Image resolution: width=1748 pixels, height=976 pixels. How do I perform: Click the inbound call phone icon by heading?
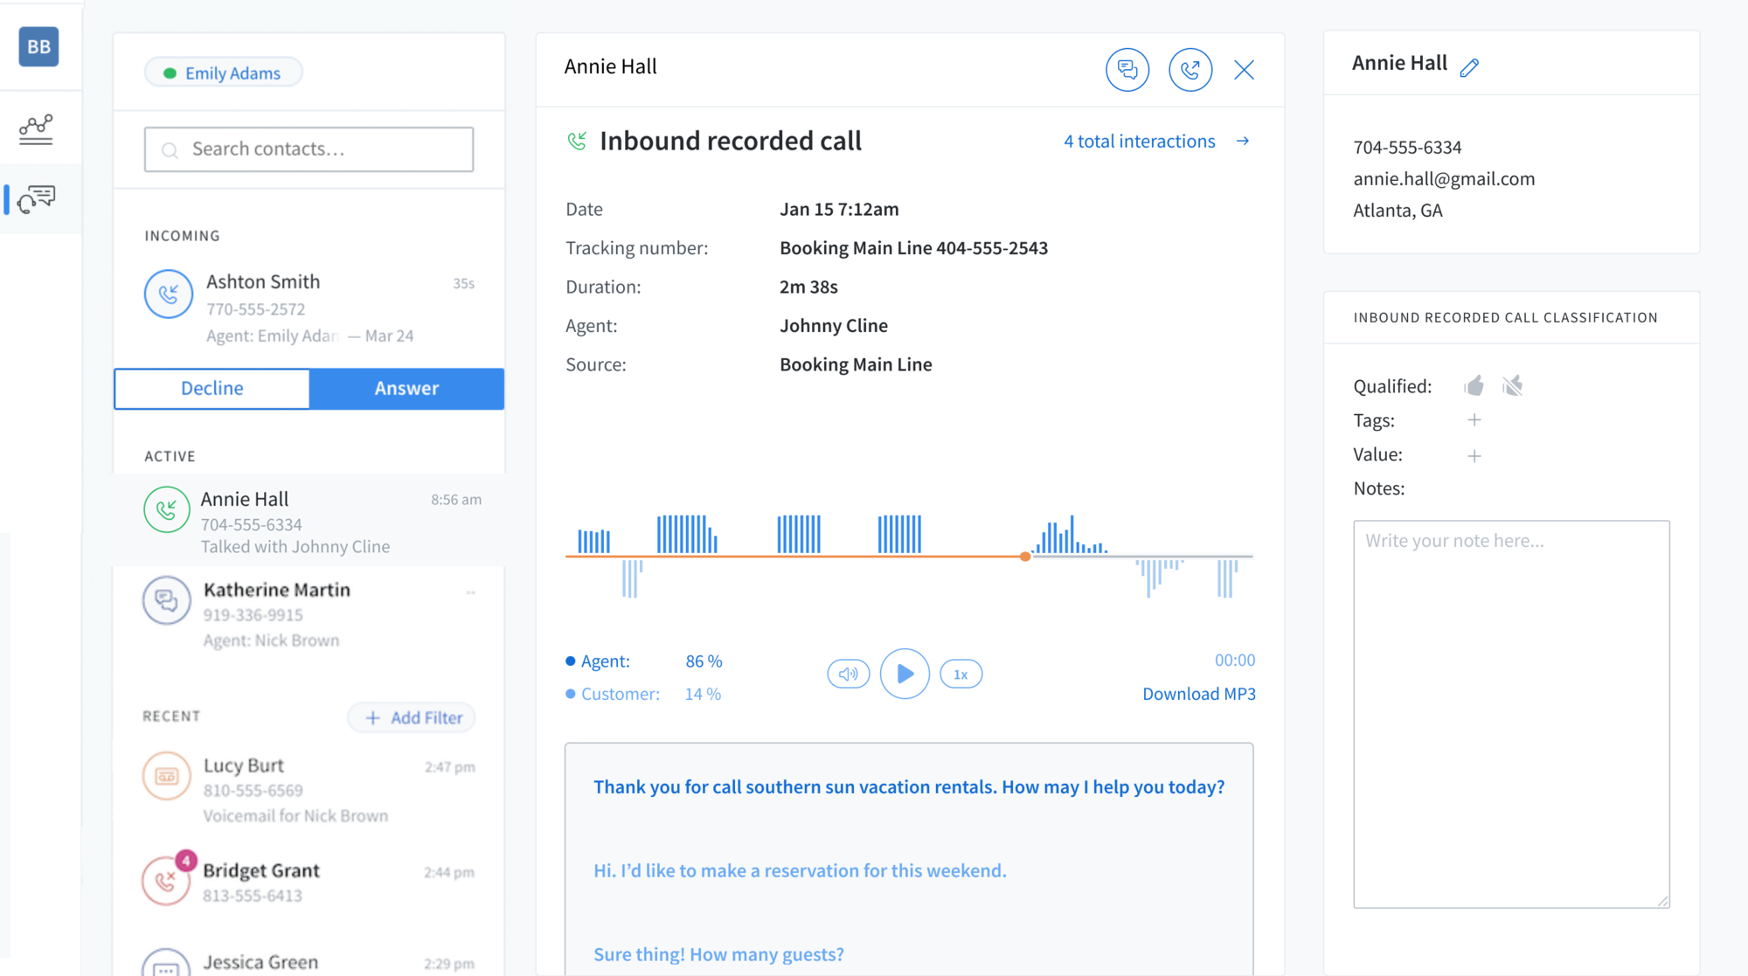pos(577,141)
